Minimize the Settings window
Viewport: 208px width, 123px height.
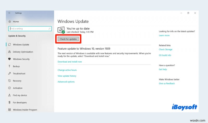pyautogui.click(x=181, y=13)
